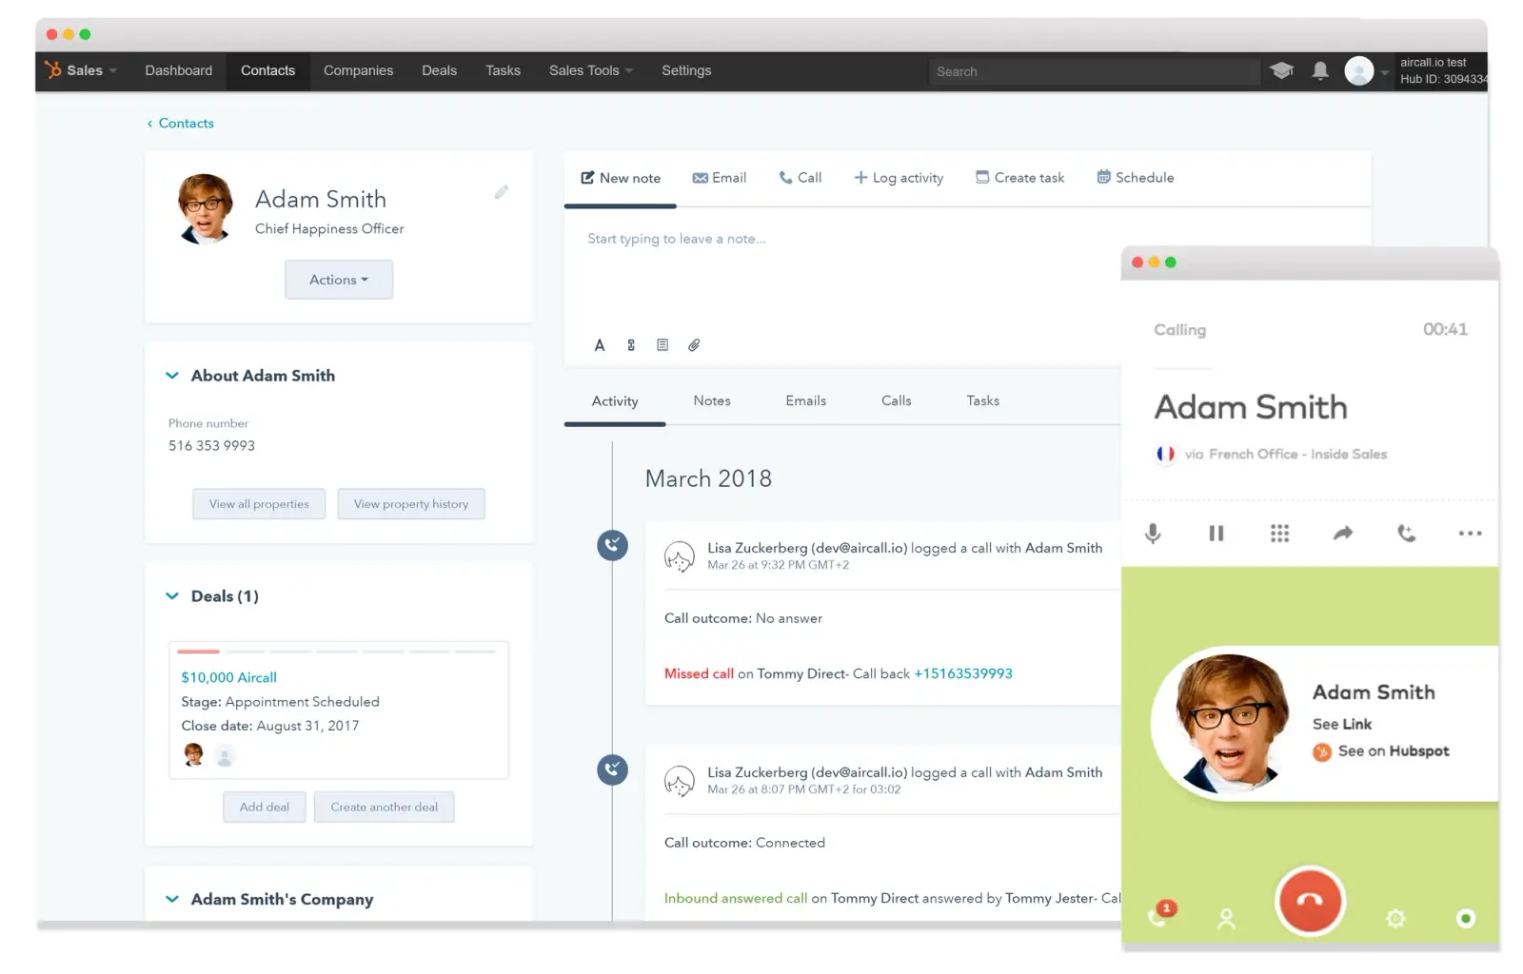Viewport: 1523px width, 974px height.
Task: Open more call options ellipsis icon
Action: click(1470, 534)
